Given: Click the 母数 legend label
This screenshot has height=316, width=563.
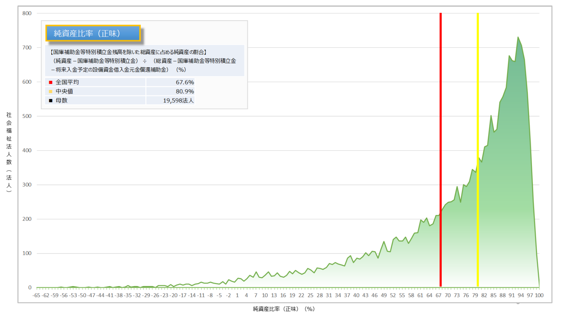Looking at the screenshot, I should (62, 101).
